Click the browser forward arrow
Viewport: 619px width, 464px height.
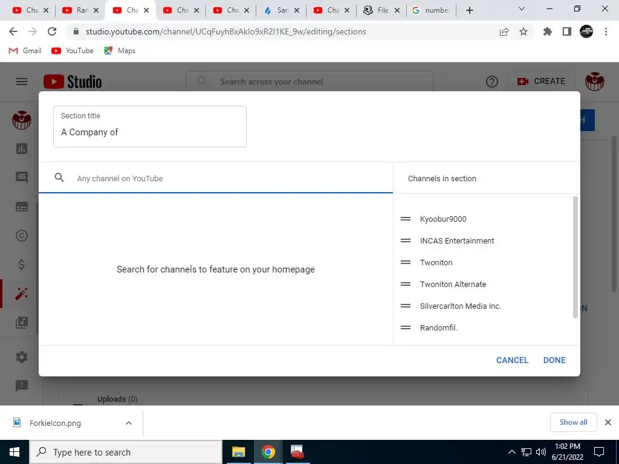tap(33, 31)
